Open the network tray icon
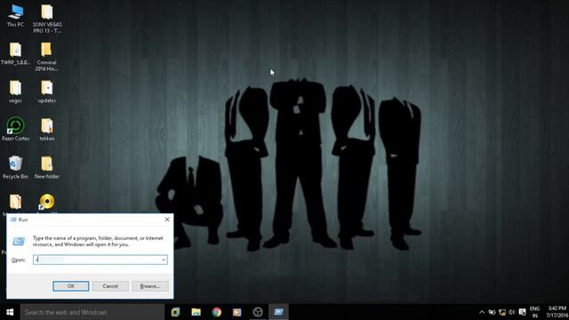This screenshot has width=569, height=320. pyautogui.click(x=502, y=312)
